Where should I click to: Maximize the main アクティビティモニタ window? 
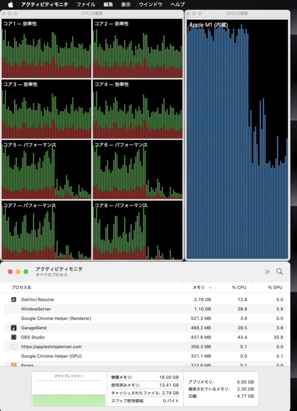click(26, 272)
